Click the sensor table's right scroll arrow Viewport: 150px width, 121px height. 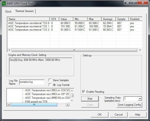pyautogui.click(x=140, y=50)
